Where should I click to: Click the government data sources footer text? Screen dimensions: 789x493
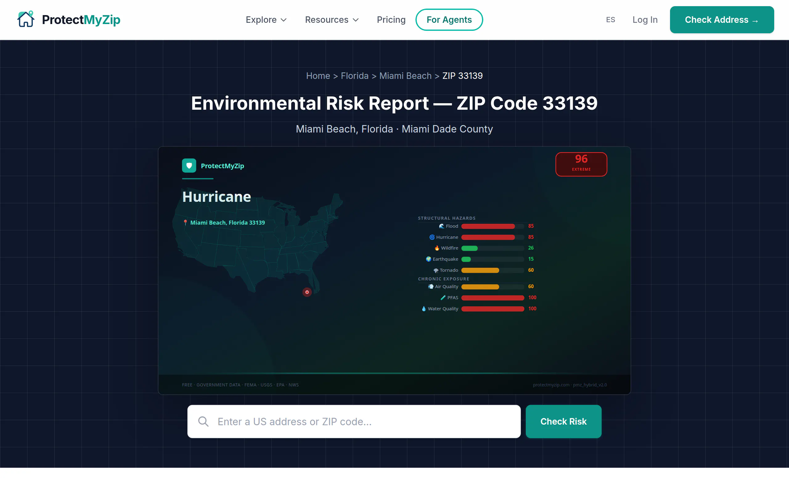(240, 385)
